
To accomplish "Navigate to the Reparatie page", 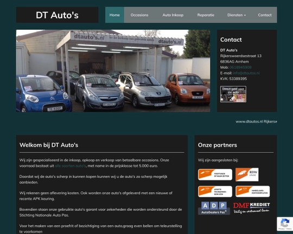I will pyautogui.click(x=206, y=15).
